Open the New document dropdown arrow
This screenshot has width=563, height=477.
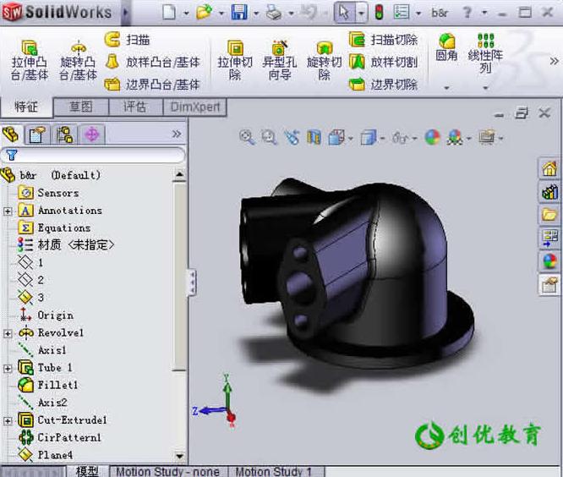pos(186,14)
